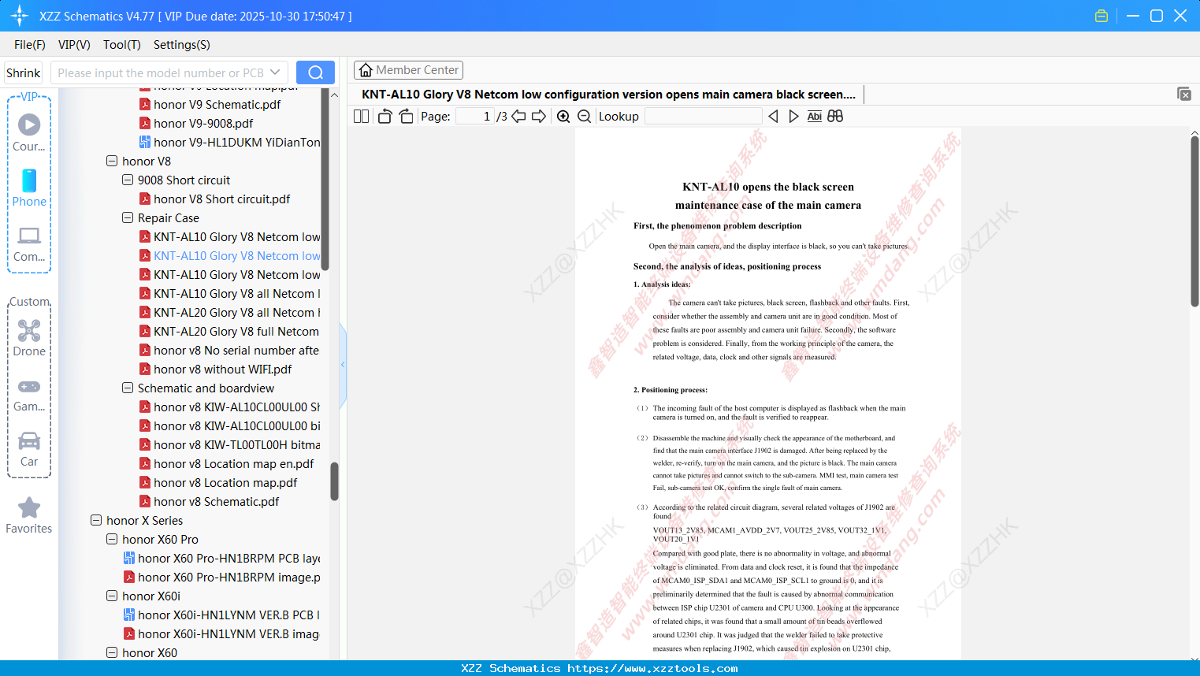
Task: Open the Member Center button
Action: tap(408, 70)
